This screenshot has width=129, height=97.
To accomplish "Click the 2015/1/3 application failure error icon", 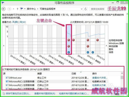I will 98,40.
